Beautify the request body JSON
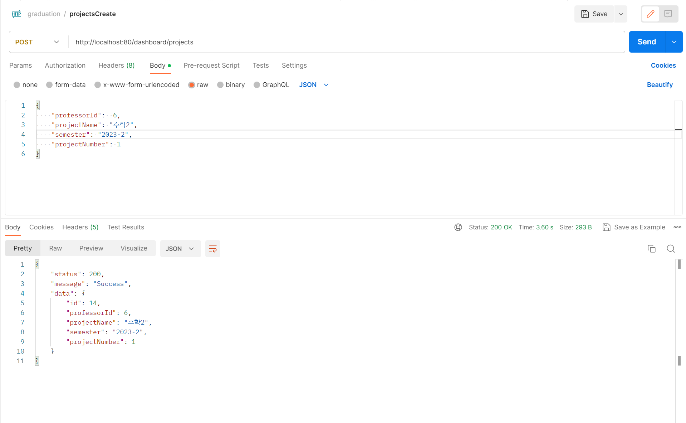Screen dimensions: 686x423 tap(660, 85)
